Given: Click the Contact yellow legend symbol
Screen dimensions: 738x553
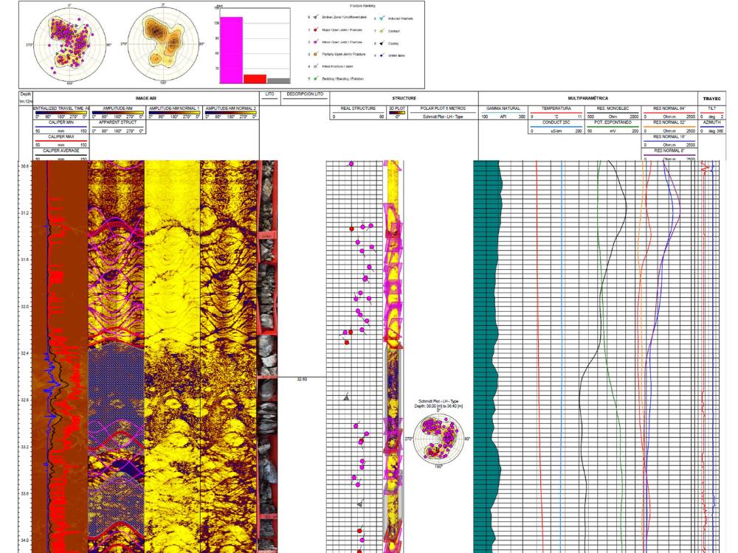Looking at the screenshot, I should (382, 30).
